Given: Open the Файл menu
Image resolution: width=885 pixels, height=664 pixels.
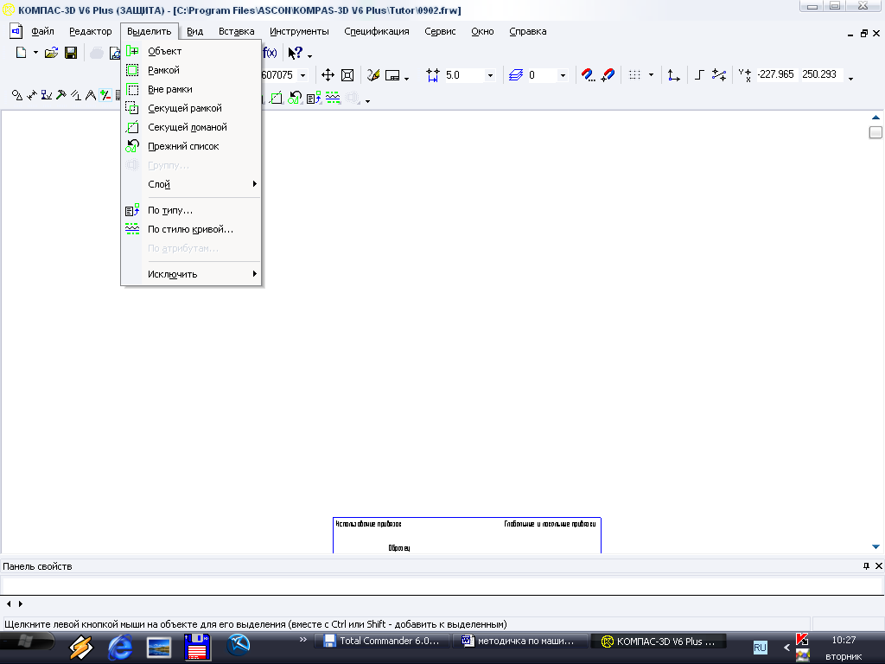Looking at the screenshot, I should pos(42,32).
